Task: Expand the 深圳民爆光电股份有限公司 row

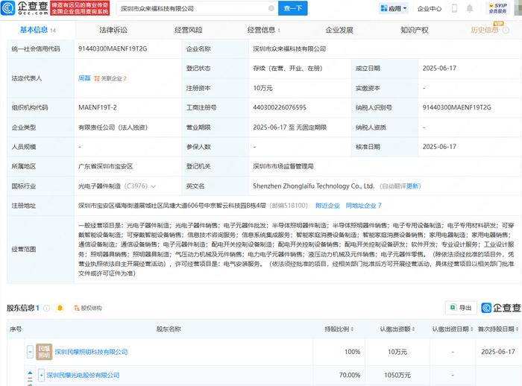Action: click(x=41, y=375)
